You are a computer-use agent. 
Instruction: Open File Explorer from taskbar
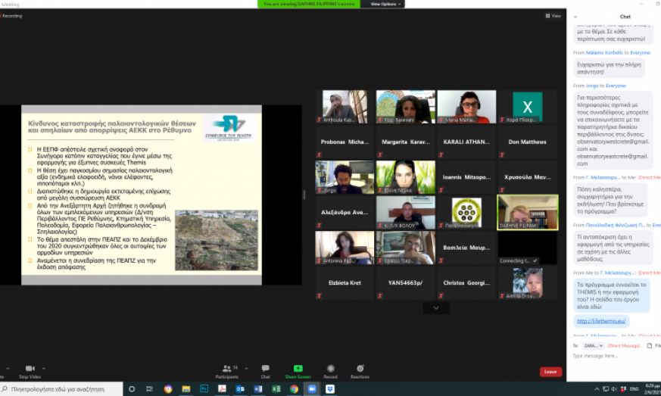(x=186, y=389)
